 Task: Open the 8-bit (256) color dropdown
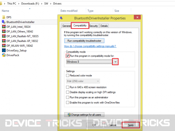click(x=83, y=81)
